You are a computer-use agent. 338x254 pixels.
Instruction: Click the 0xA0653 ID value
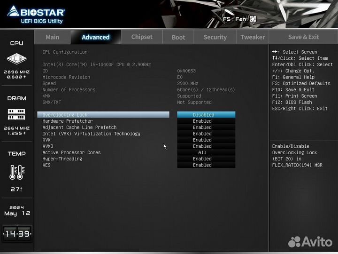pyautogui.click(x=186, y=71)
